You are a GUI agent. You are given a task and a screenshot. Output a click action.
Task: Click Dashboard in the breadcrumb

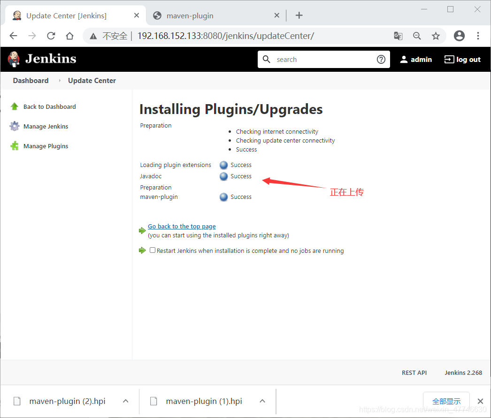(x=31, y=80)
